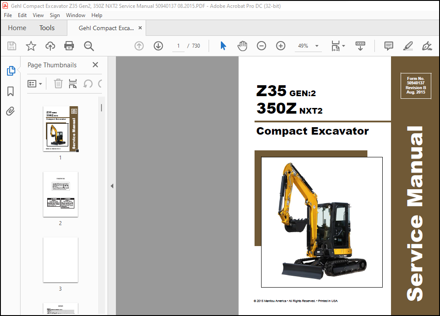Select blank page 3 thumbnail
The width and height of the screenshot is (440, 316).
pyautogui.click(x=60, y=260)
